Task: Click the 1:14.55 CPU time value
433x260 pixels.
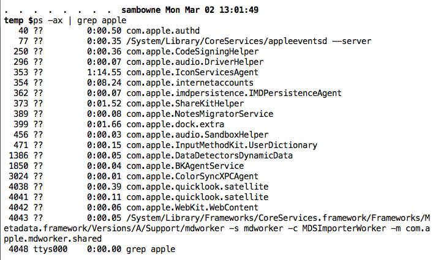Action: 104,72
